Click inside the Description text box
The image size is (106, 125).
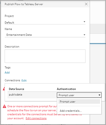coord(45,56)
